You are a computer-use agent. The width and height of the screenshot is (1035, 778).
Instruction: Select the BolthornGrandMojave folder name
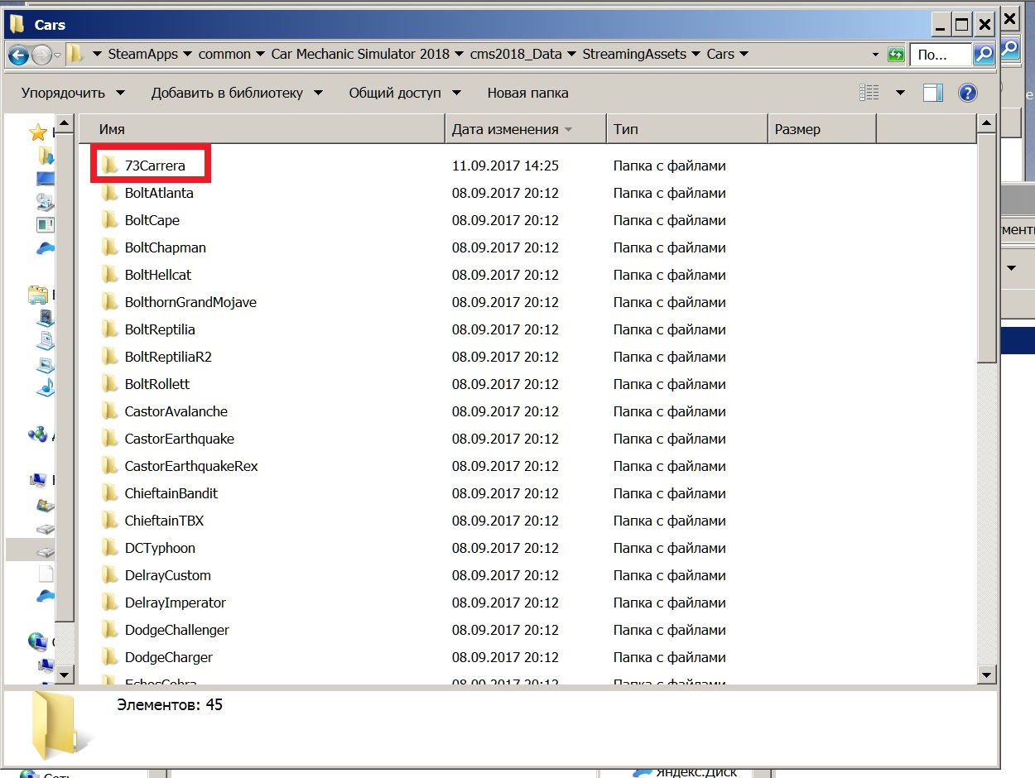coord(190,302)
